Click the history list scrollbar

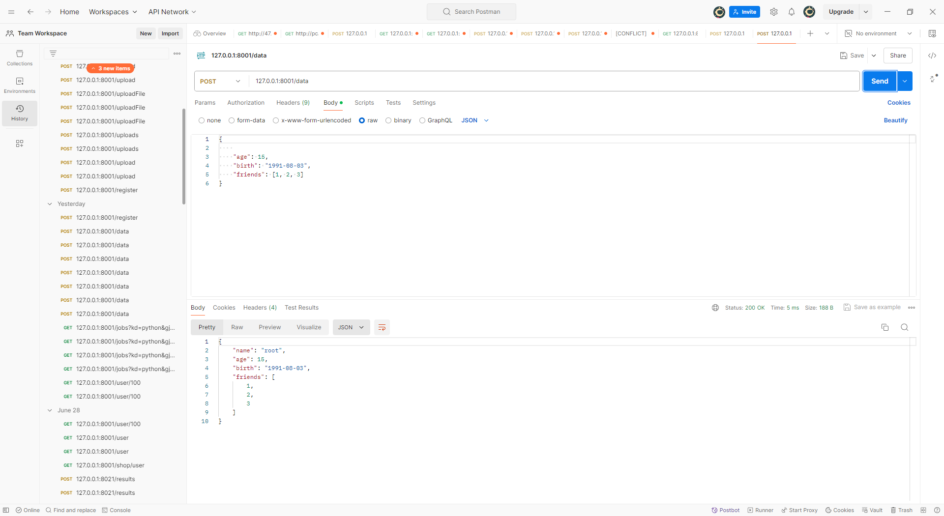(184, 156)
